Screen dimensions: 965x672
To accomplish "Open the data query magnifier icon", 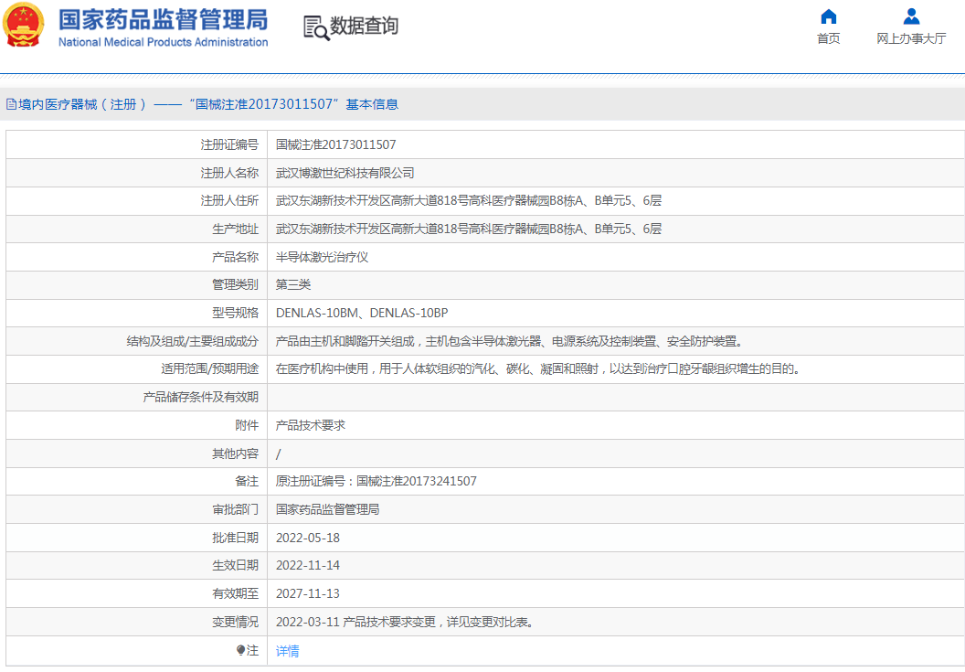I will click(x=316, y=27).
